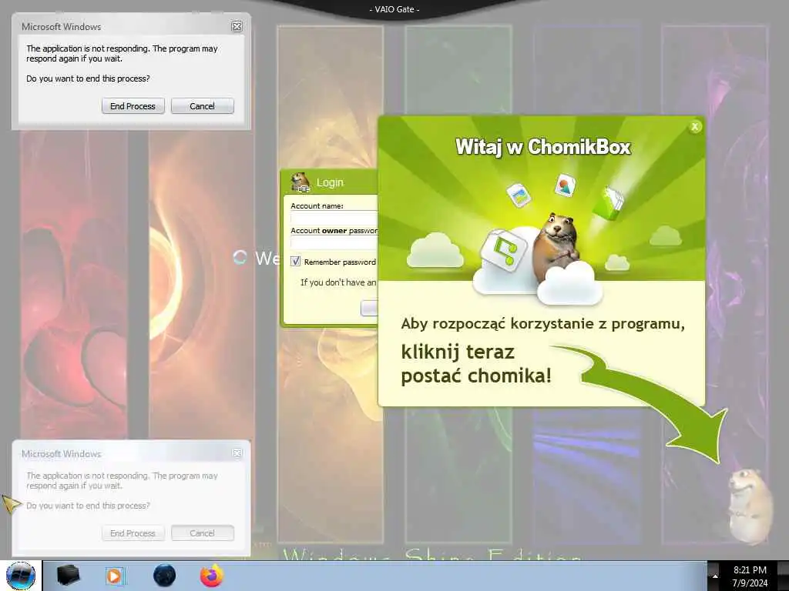Launch Firefox from the taskbar
The height and width of the screenshot is (591, 789).
click(x=211, y=576)
